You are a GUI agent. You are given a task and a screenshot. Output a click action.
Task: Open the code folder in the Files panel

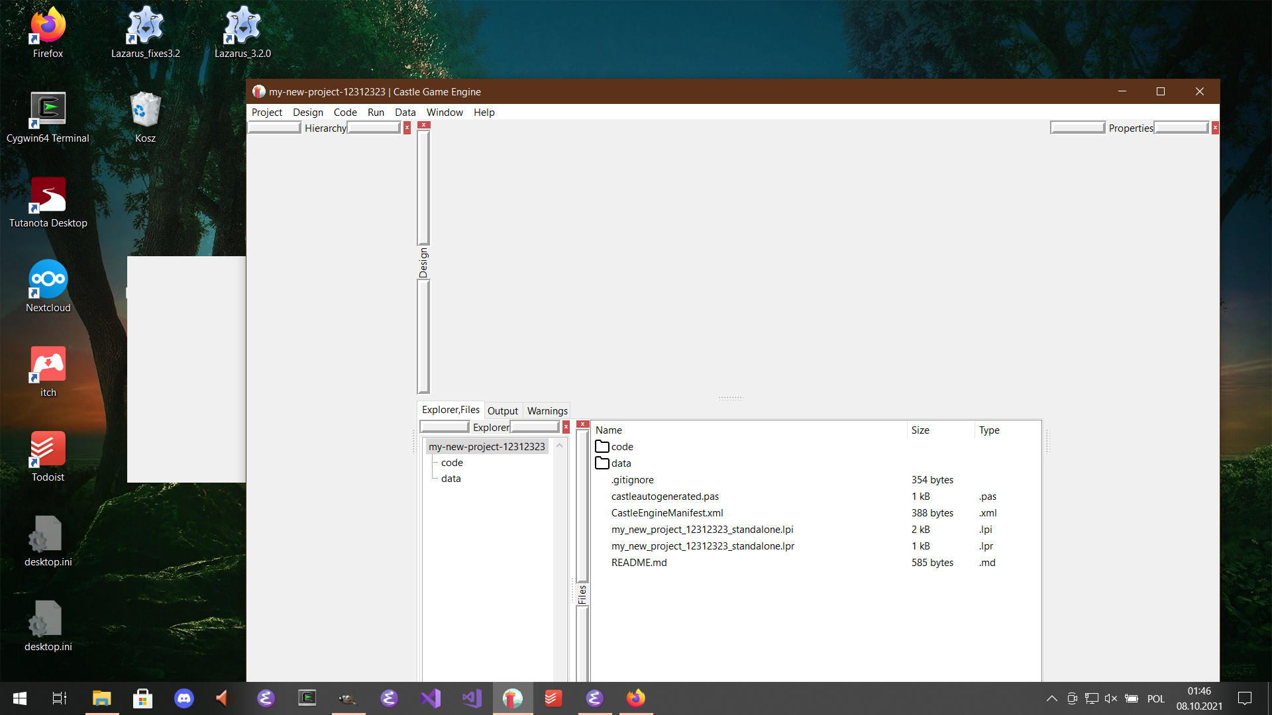pos(622,446)
